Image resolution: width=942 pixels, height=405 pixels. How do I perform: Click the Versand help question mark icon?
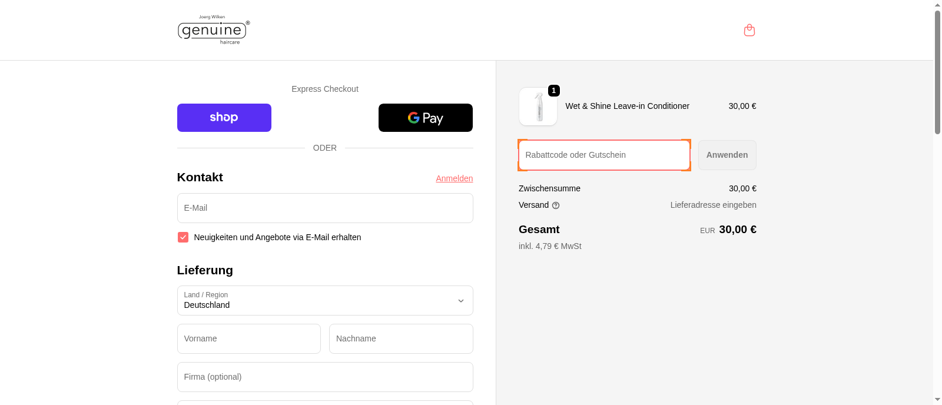pyautogui.click(x=556, y=205)
